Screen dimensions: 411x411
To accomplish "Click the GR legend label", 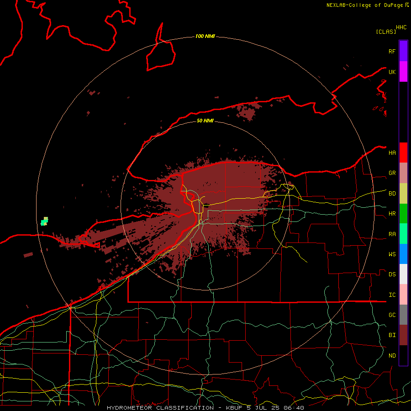I will point(392,173).
